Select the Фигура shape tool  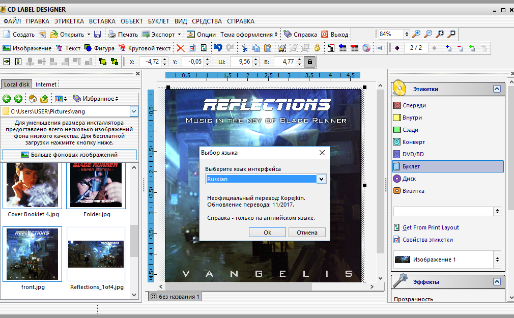click(x=100, y=48)
